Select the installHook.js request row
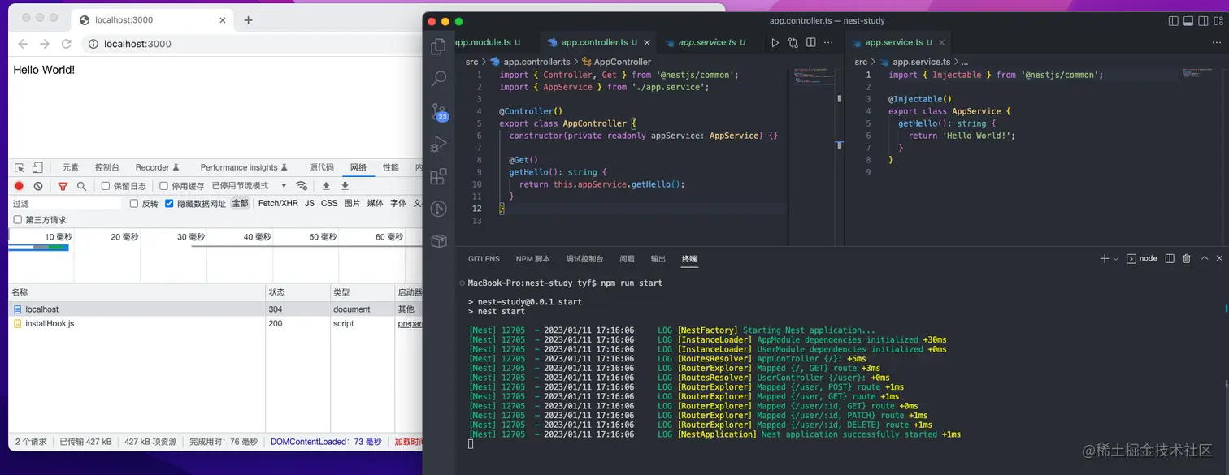 215,323
